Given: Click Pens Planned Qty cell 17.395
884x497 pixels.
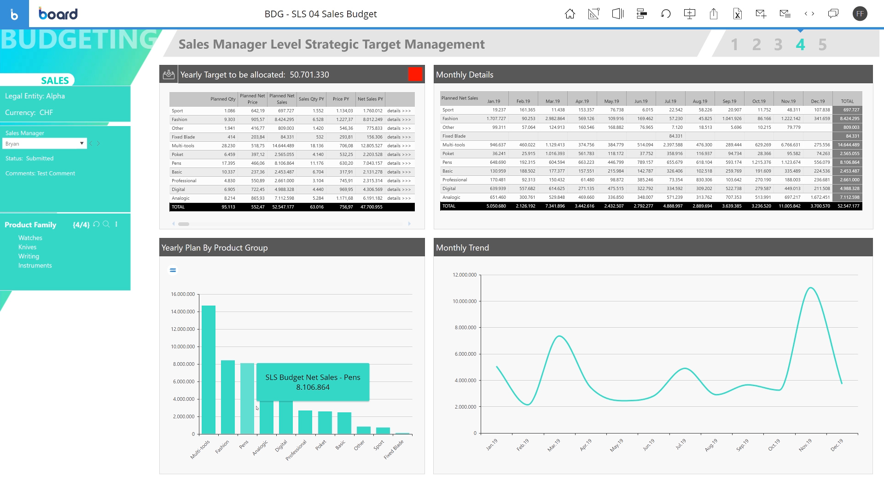Looking at the screenshot, I should point(228,163).
